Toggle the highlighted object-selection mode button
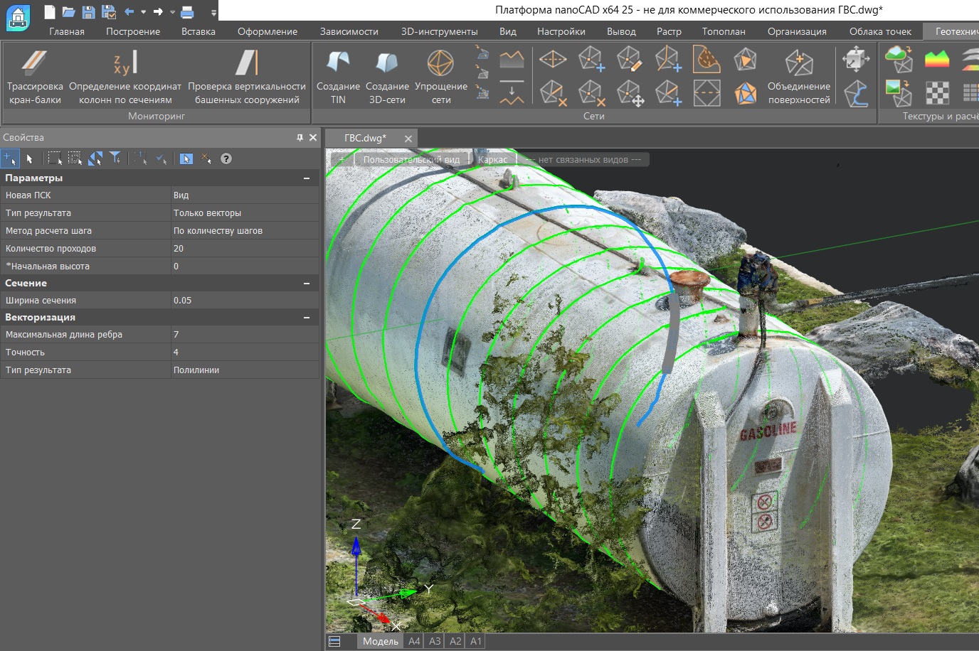Viewport: 979px width, 651px height. tap(186, 158)
